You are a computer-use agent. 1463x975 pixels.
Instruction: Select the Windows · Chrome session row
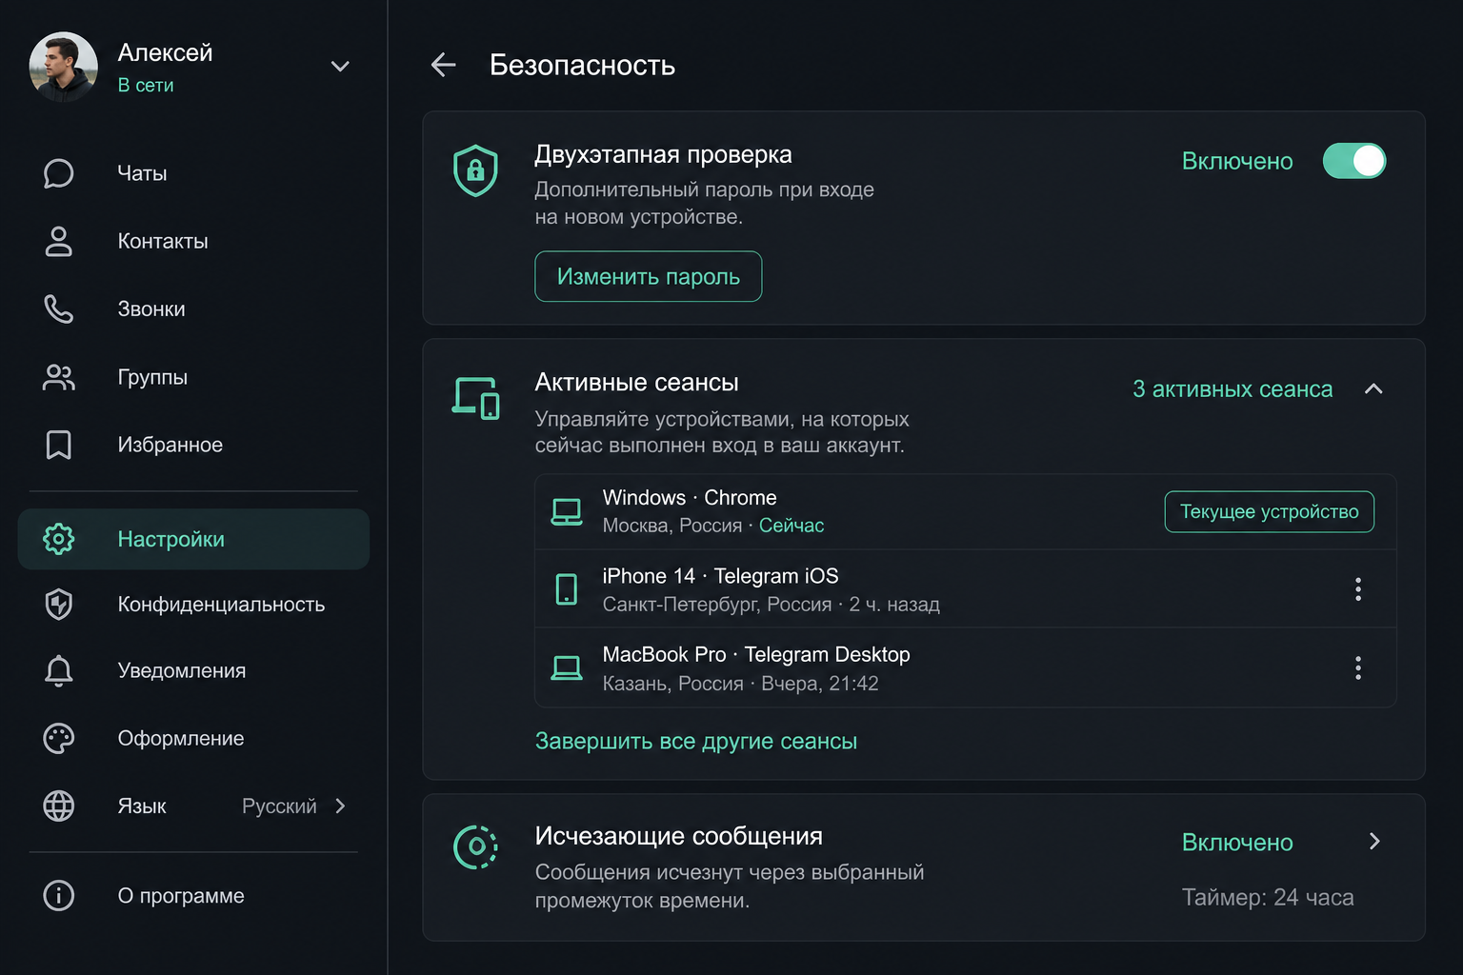(x=966, y=512)
